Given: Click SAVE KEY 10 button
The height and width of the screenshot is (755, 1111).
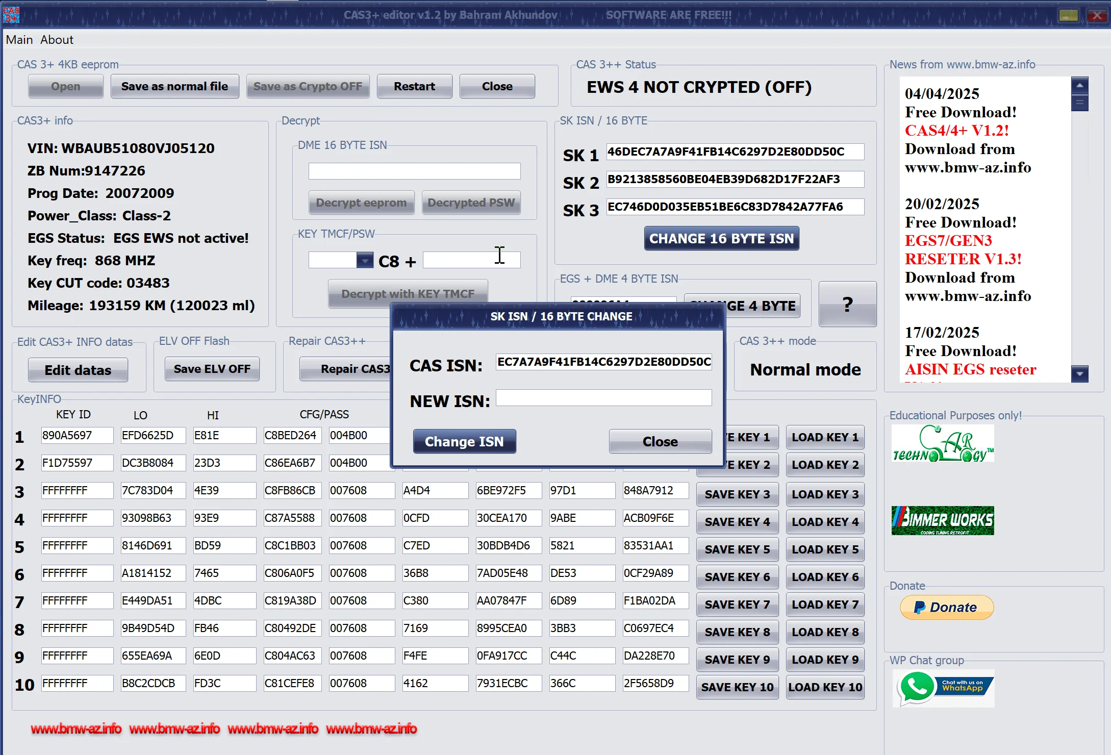Looking at the screenshot, I should pyautogui.click(x=737, y=687).
